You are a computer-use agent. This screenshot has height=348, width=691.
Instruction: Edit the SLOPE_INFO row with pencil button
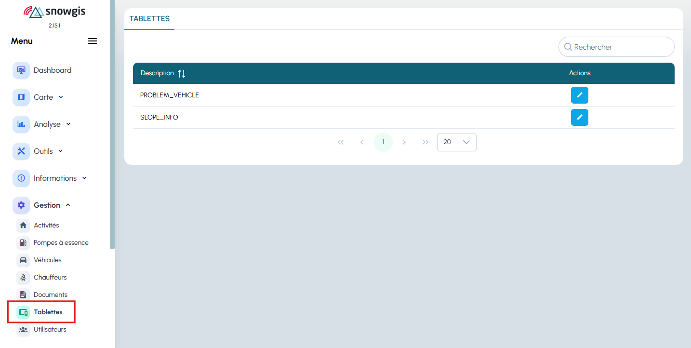coord(579,117)
